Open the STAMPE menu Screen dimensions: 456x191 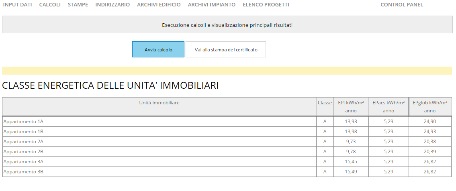click(x=78, y=5)
